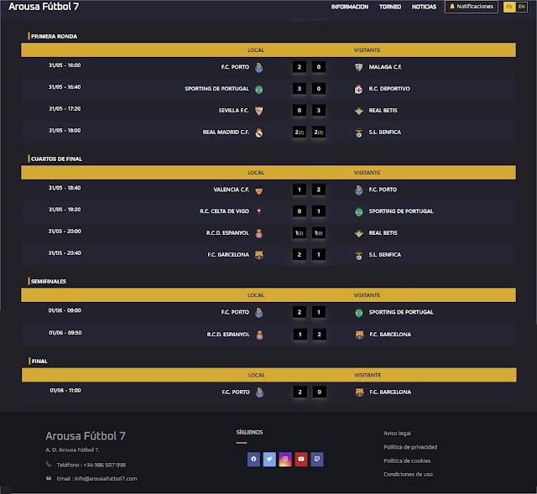Switch language to EN
Screen dimensions: 537x494
click(x=522, y=7)
